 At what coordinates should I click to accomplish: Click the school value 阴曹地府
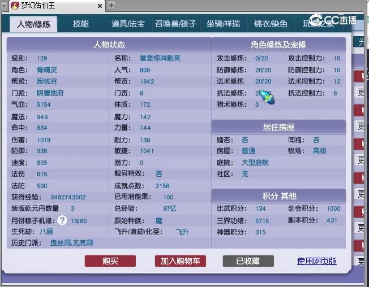(50, 93)
